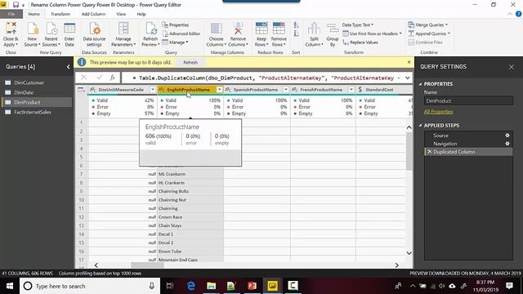523x294 pixels.
Task: Click the save icon in title bar
Action: tap(16, 5)
